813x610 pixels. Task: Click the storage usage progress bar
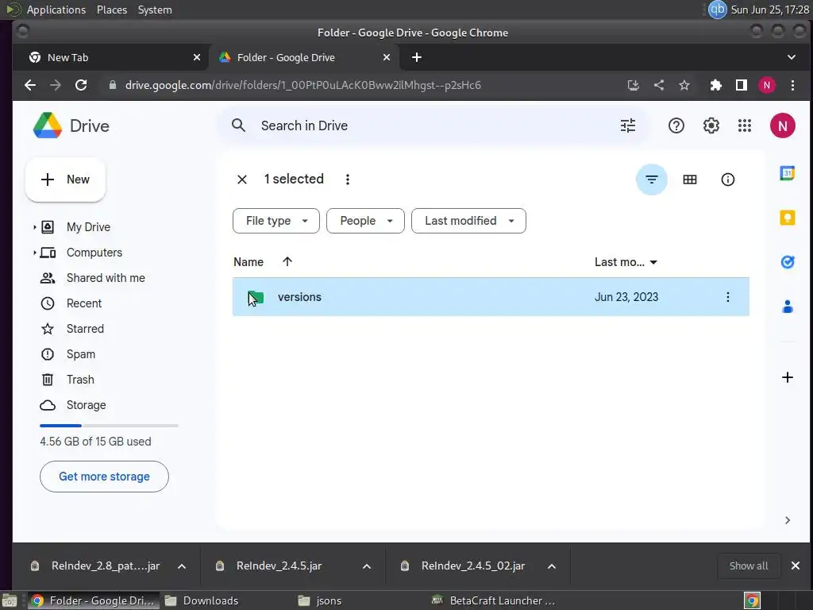click(x=109, y=426)
